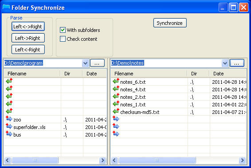Viewport: 251px width, 168px height.
Task: Click left pane scrollbar left arrow
Action: 8,160
